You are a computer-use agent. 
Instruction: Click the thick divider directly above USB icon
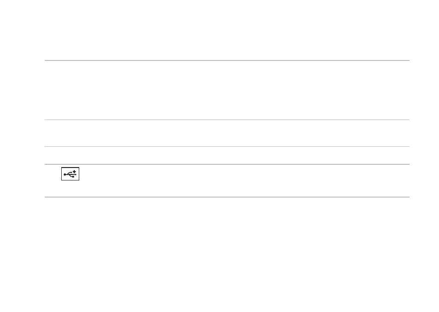coord(227,164)
